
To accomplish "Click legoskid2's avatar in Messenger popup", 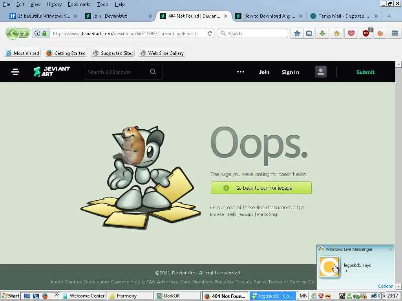I will 329,267.
